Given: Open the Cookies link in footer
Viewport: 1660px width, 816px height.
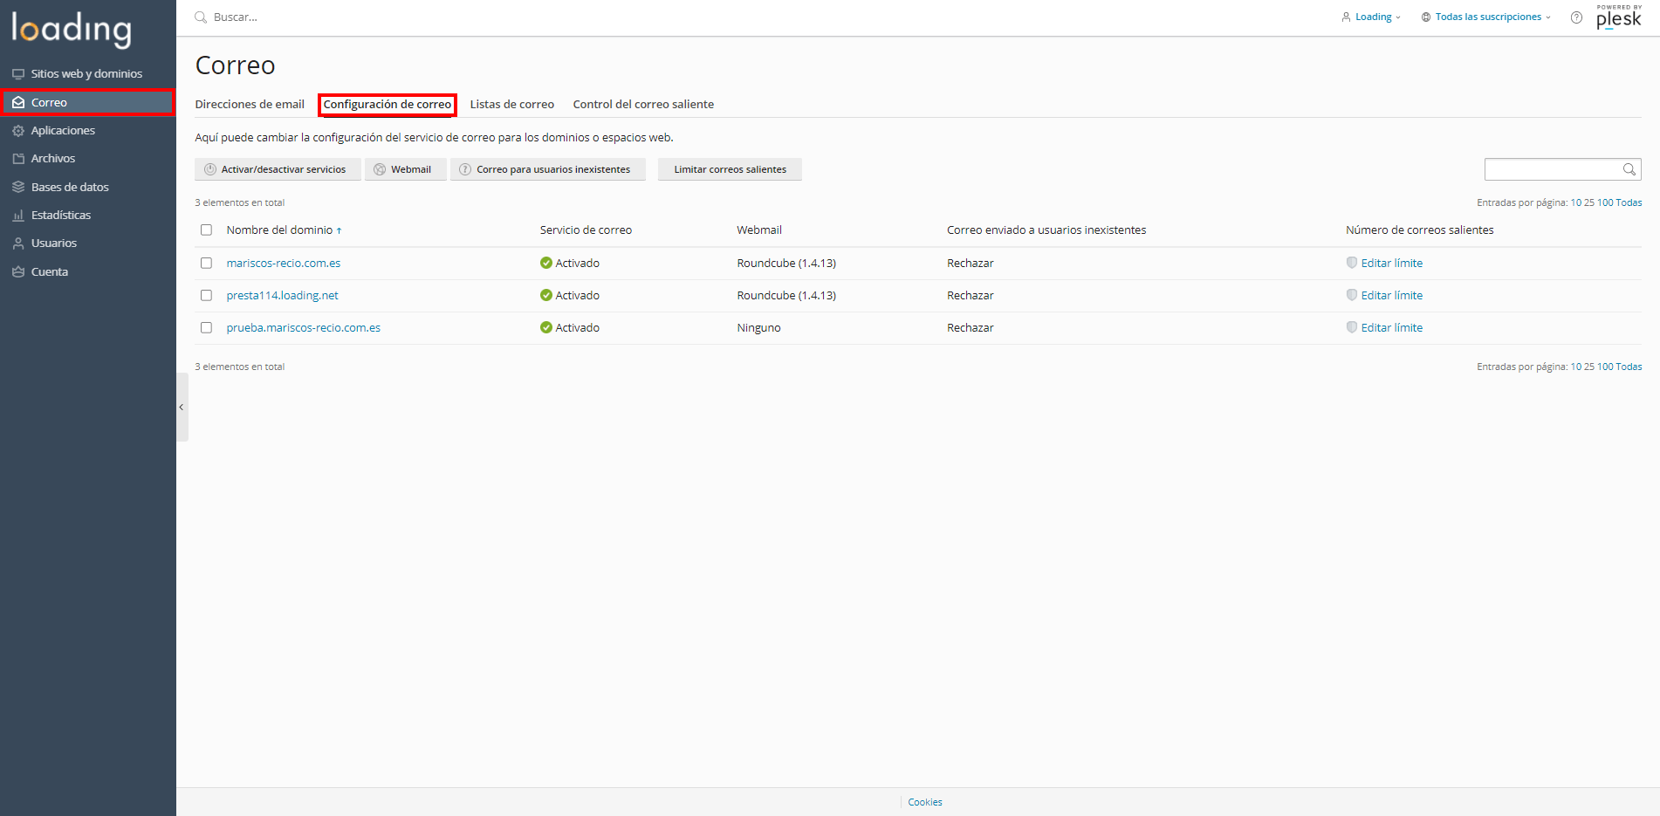Looking at the screenshot, I should 925,802.
